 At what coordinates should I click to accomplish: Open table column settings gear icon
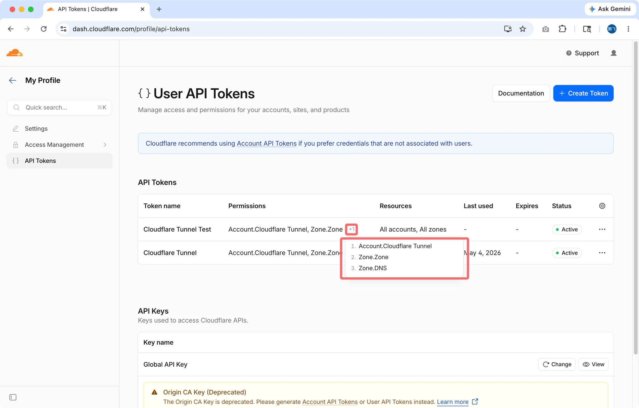point(602,206)
